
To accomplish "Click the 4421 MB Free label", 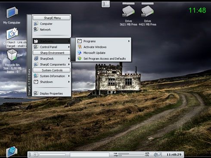I will (x=147, y=25).
